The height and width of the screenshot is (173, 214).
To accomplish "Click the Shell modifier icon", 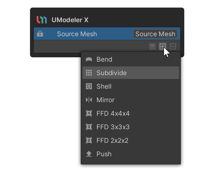I will (x=89, y=86).
